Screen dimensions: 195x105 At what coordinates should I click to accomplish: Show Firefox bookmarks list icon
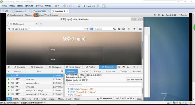(124, 29)
